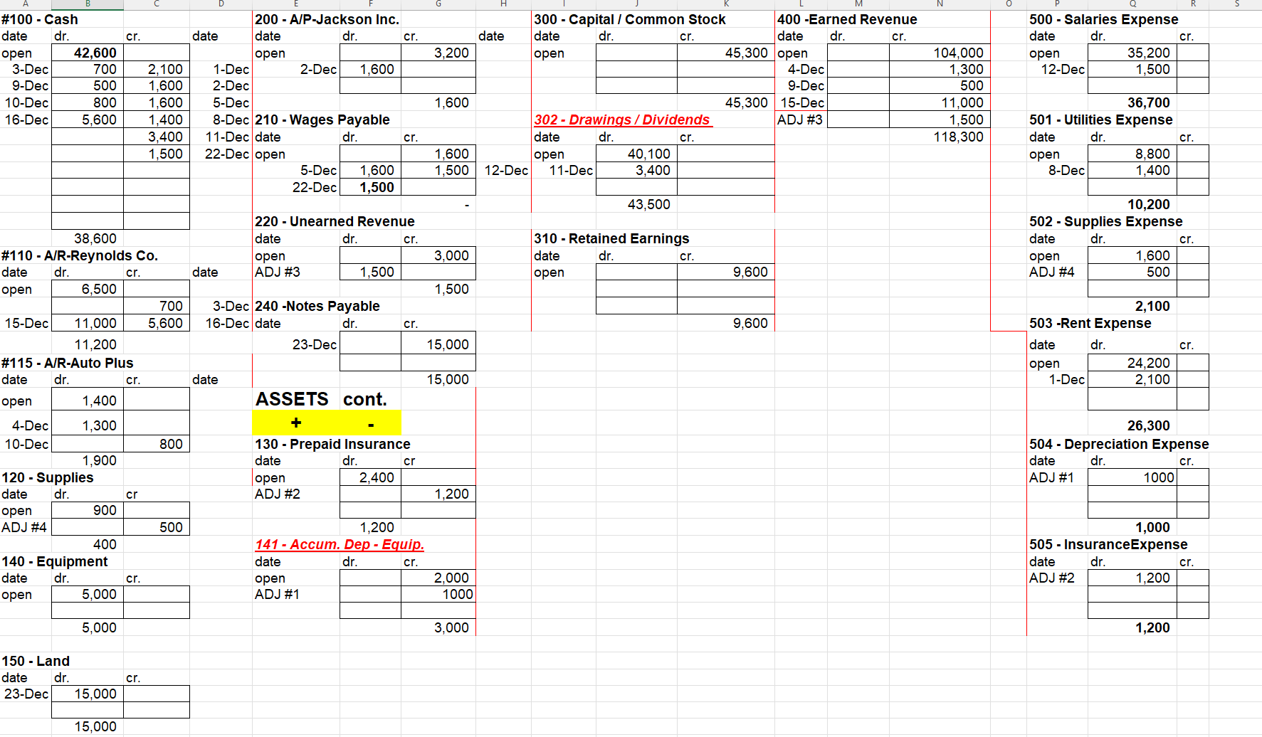Click '300 - Capital / Common Stock' title
The height and width of the screenshot is (737, 1262).
pyautogui.click(x=630, y=19)
